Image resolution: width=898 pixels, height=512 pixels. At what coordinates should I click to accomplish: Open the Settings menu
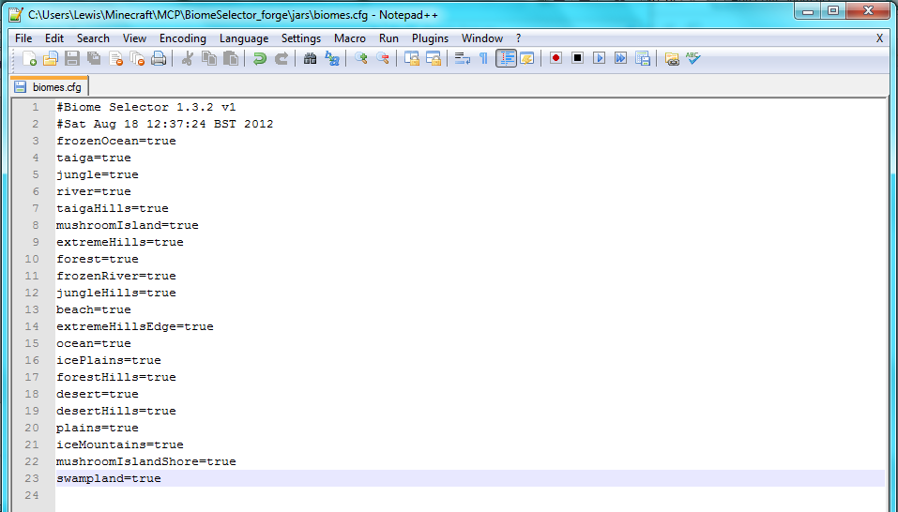point(301,38)
